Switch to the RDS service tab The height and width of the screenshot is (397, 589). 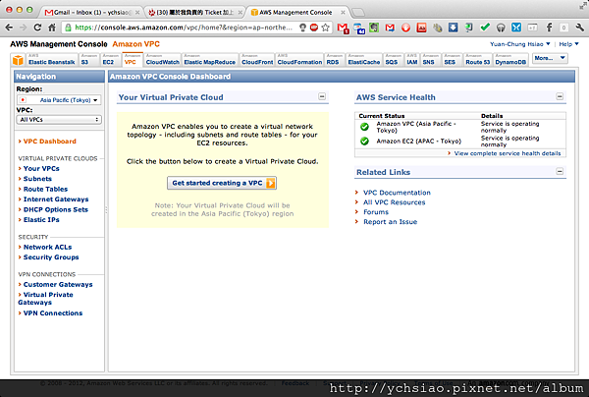pyautogui.click(x=335, y=60)
